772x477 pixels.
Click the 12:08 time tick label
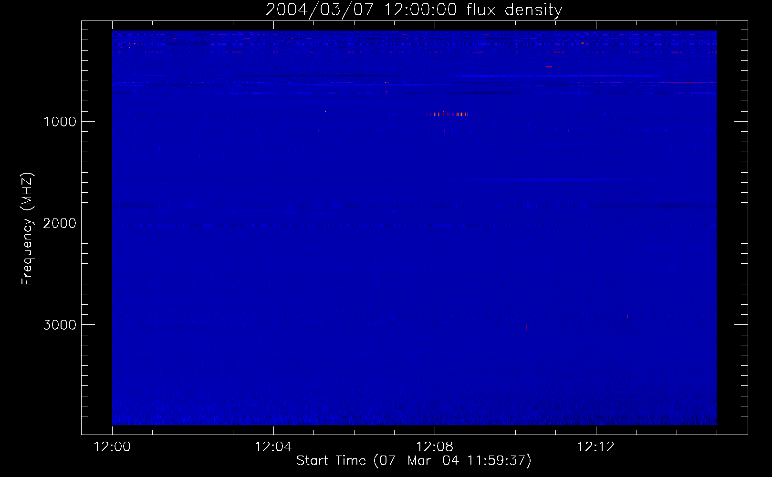[x=435, y=447]
